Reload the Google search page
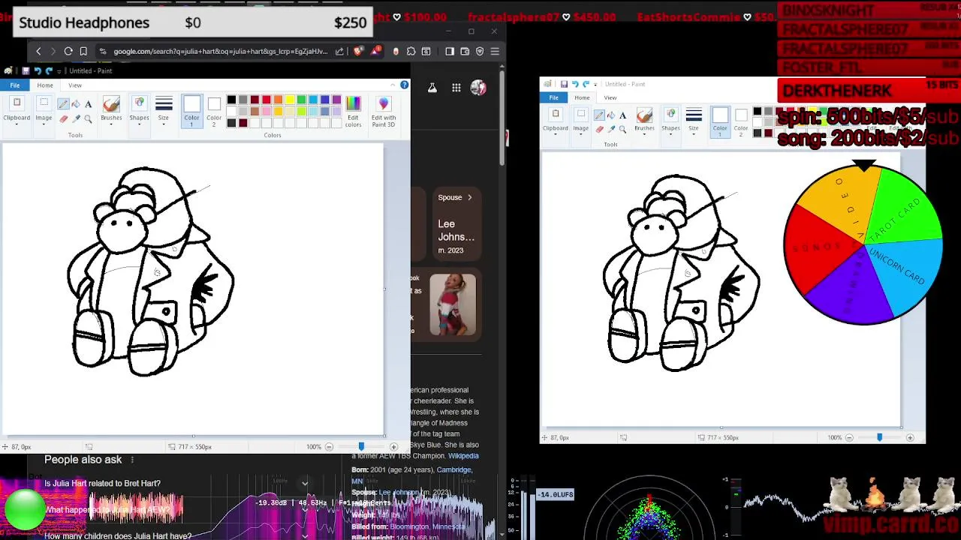Viewport: 961px width, 540px height. [x=68, y=51]
